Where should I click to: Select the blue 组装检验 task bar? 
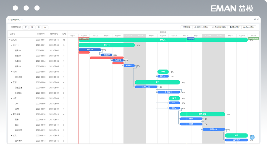(214, 129)
